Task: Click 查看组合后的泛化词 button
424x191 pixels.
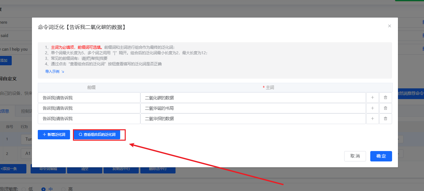Action: (x=97, y=134)
